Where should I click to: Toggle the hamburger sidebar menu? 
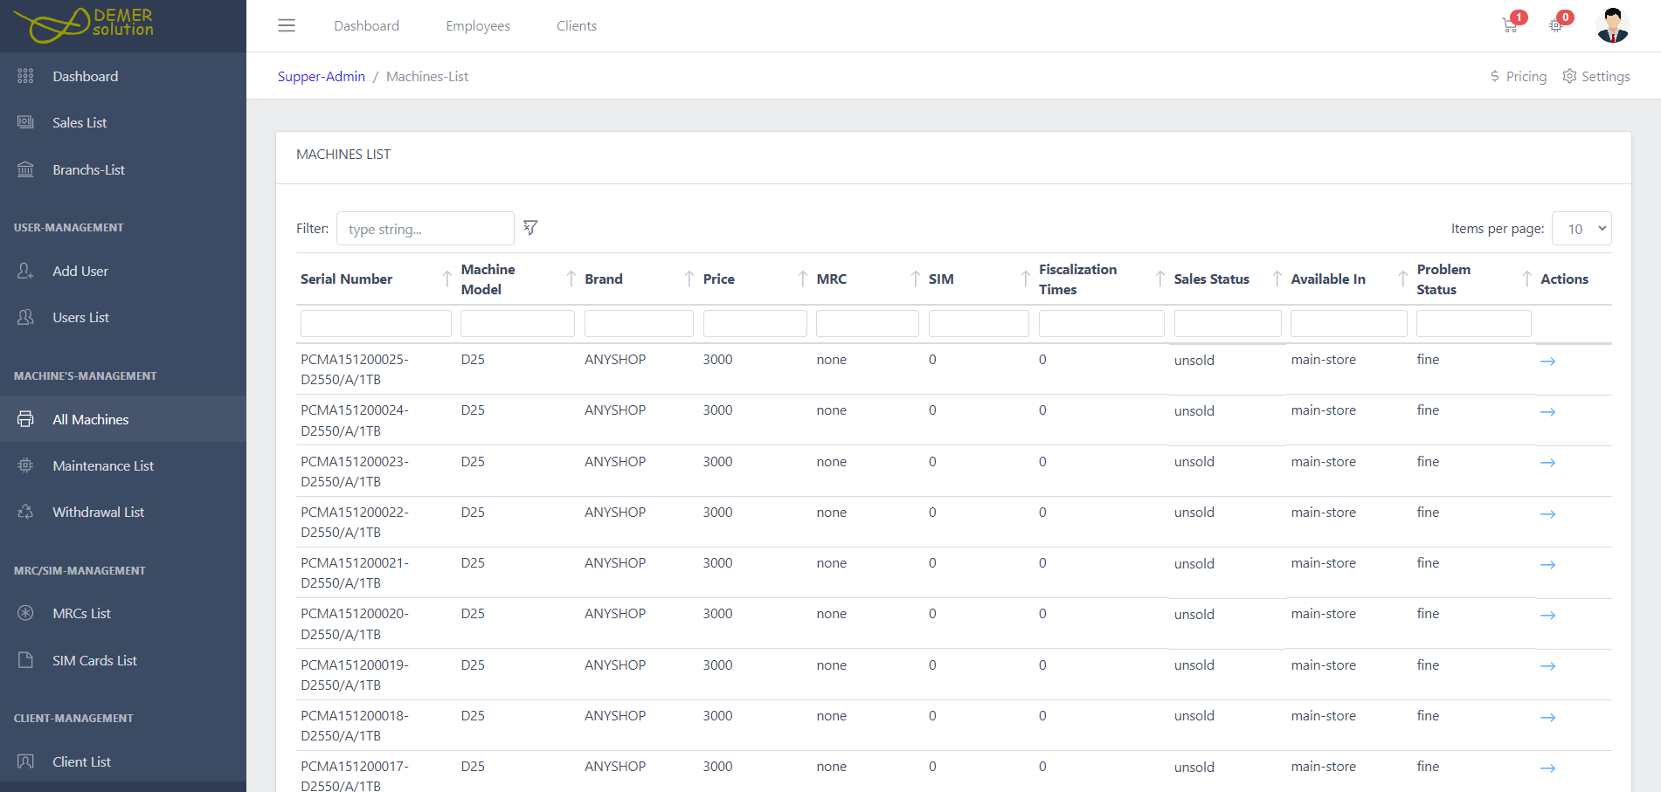click(x=287, y=26)
